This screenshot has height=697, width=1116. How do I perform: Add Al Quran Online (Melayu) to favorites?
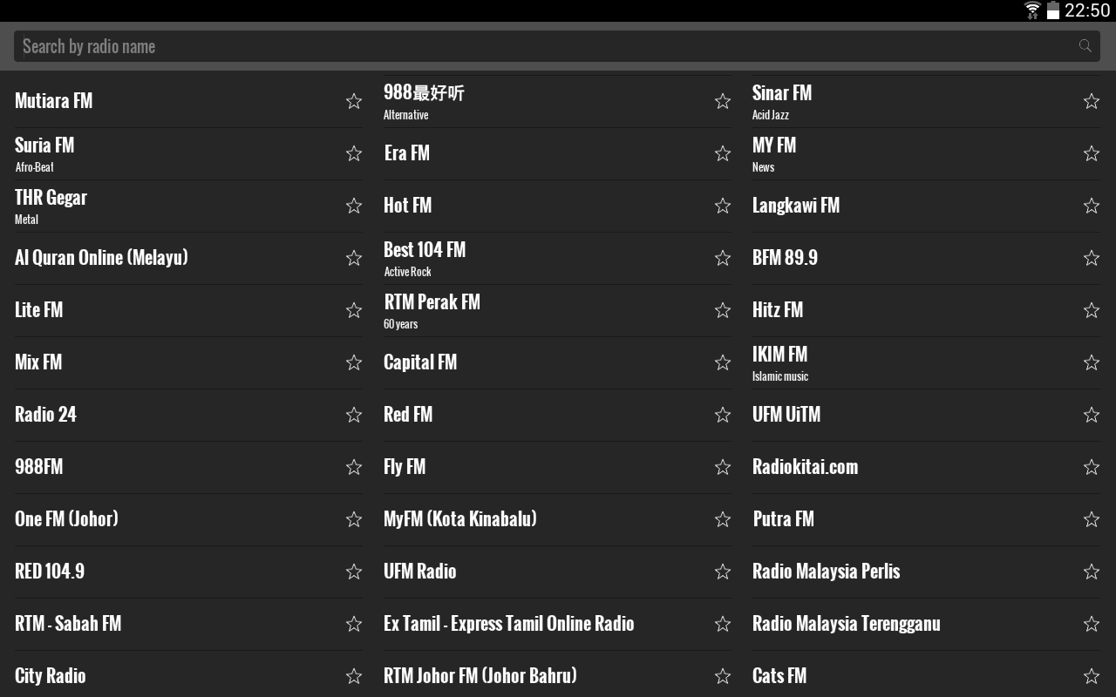354,258
